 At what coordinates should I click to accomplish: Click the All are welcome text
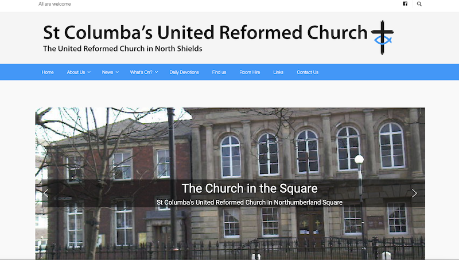pyautogui.click(x=55, y=4)
